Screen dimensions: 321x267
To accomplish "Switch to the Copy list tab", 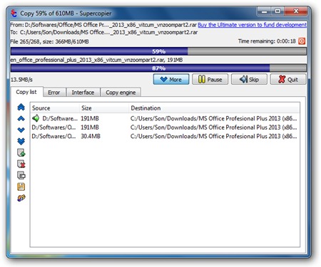I will pos(26,92).
